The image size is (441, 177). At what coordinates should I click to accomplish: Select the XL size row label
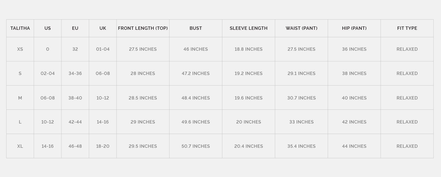[20, 146]
